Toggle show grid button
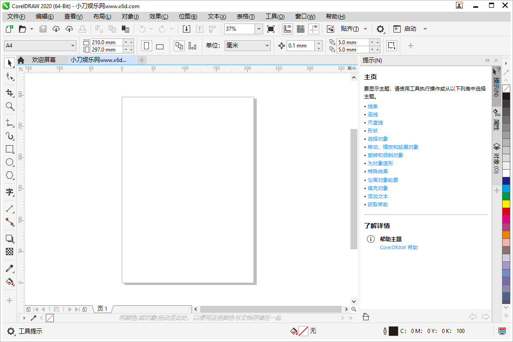The height and width of the screenshot is (342, 513). click(x=300, y=29)
